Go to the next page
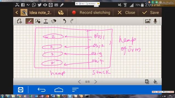The height and width of the screenshot is (98, 175). coord(95,82)
